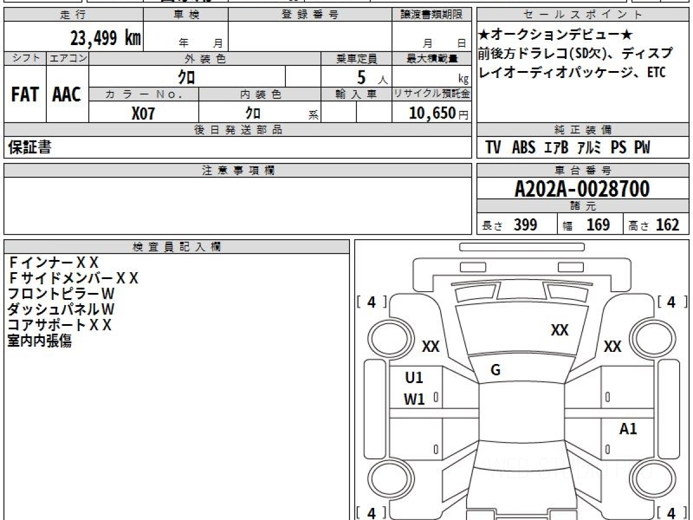Click the 純正装備 heading
The image size is (693, 520).
583,130
